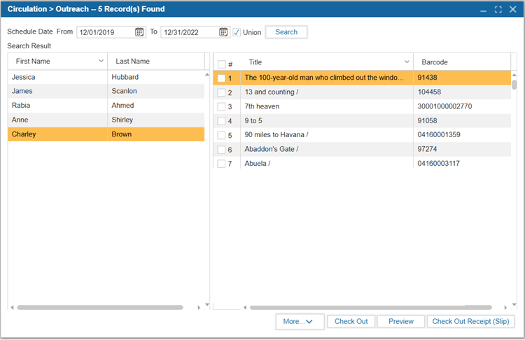This screenshot has width=525, height=340.
Task: Sort by Last Name column header
Action: [156, 62]
